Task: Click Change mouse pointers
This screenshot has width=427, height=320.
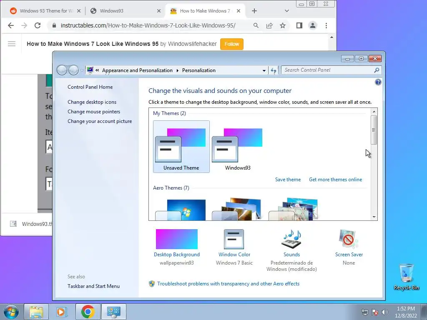Action: click(94, 112)
